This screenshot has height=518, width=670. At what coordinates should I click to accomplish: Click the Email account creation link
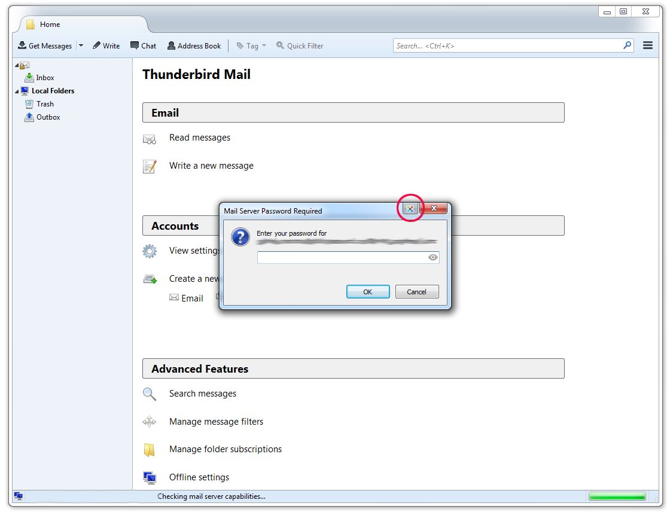coord(186,298)
